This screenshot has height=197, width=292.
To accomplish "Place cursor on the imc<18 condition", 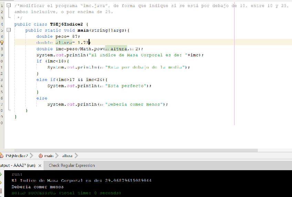I will point(55,61).
